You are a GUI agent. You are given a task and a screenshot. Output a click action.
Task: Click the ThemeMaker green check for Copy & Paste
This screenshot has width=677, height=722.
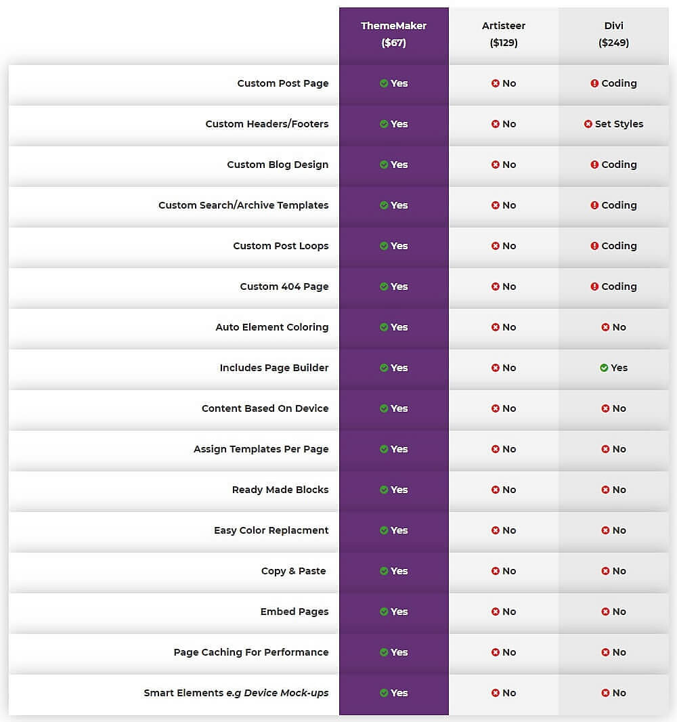tap(384, 571)
